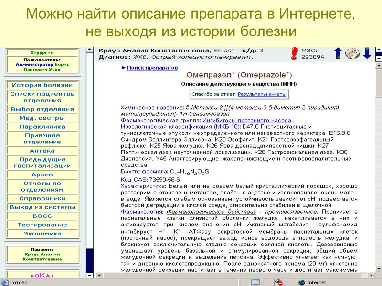Click the Хирургия department label
The height and width of the screenshot is (286, 382).
[42, 52]
